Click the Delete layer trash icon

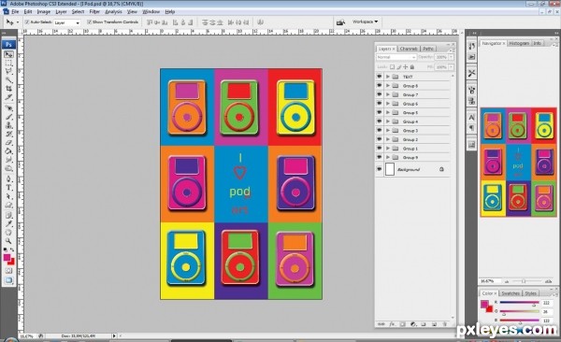(445, 324)
